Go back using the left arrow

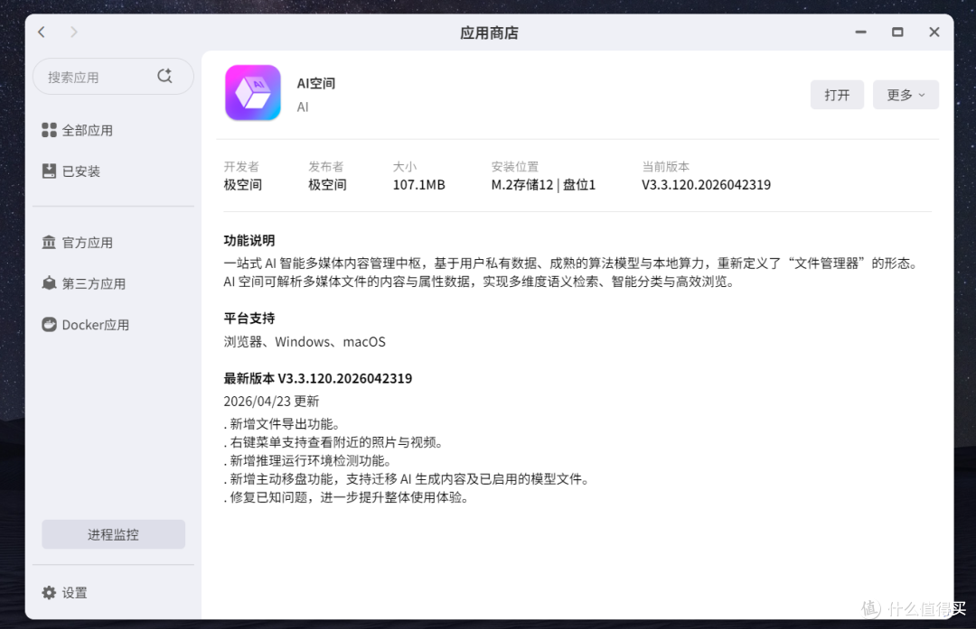click(x=42, y=32)
